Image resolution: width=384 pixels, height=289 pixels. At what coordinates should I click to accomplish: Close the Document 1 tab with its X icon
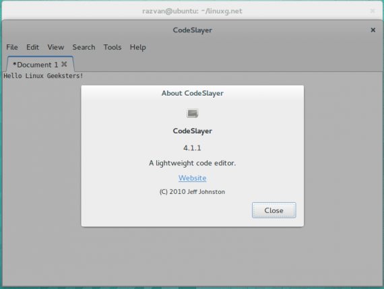pos(64,64)
